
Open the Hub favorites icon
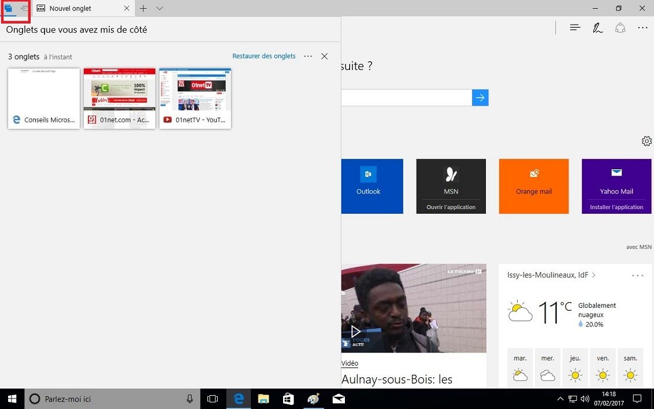click(x=575, y=28)
